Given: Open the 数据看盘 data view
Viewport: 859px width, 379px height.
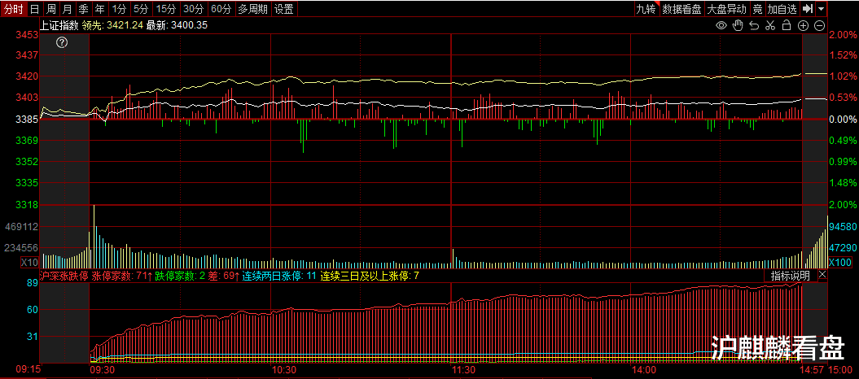Looking at the screenshot, I should pyautogui.click(x=682, y=9).
